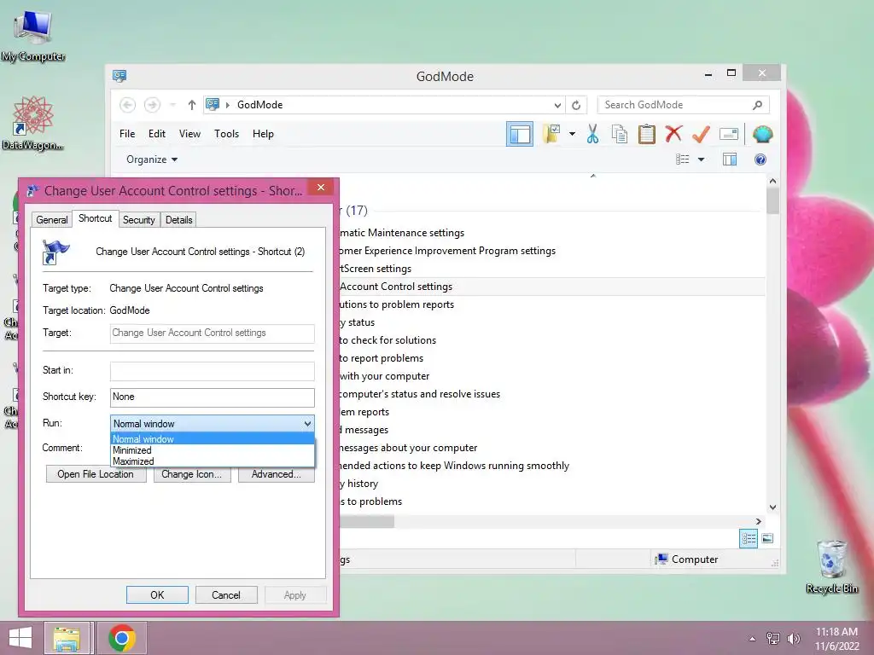
Task: Expand address bar history dropdown
Action: click(557, 105)
